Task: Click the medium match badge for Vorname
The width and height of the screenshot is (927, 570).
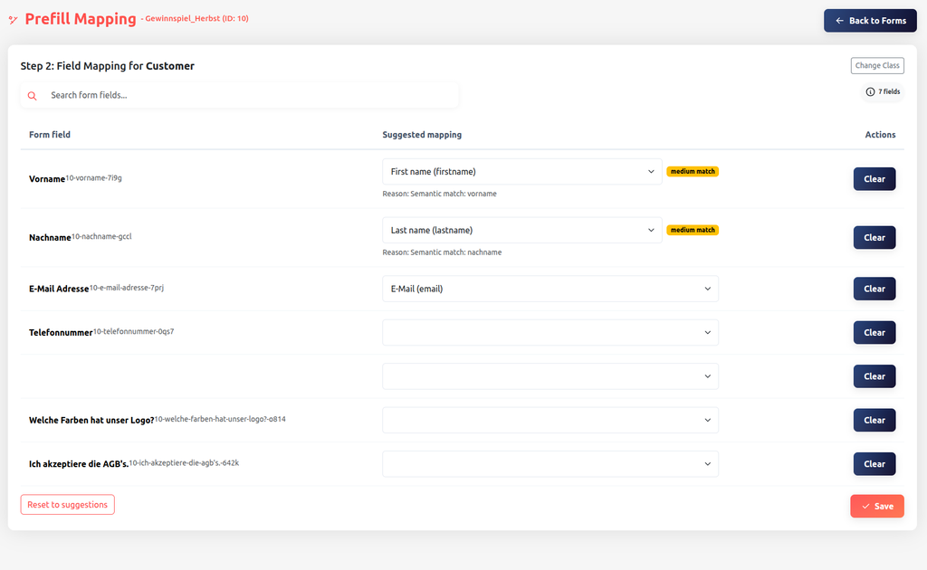Action: click(x=693, y=171)
